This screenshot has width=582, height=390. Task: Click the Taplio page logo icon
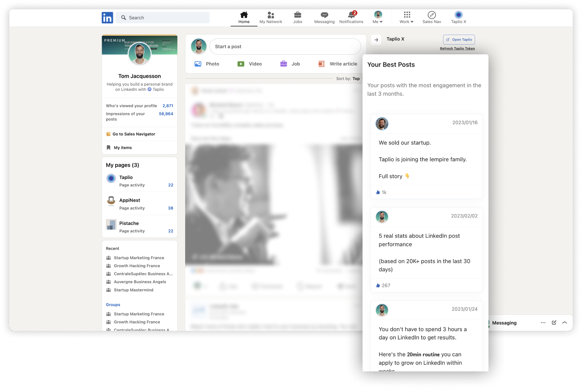click(111, 178)
